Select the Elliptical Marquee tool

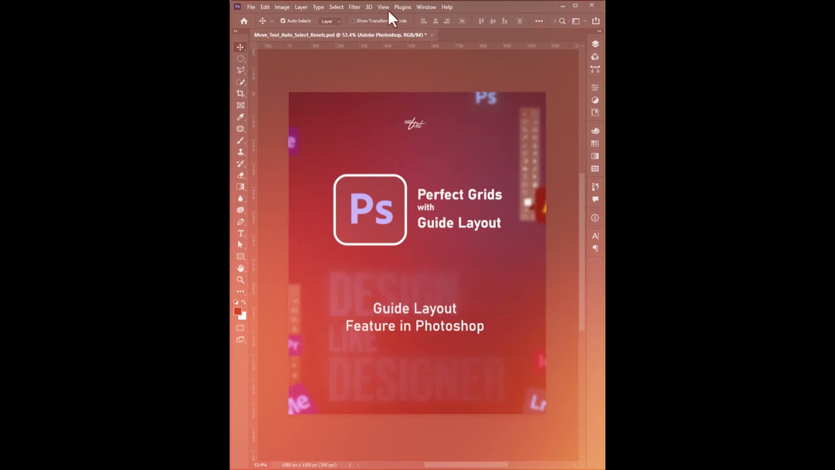click(240, 59)
